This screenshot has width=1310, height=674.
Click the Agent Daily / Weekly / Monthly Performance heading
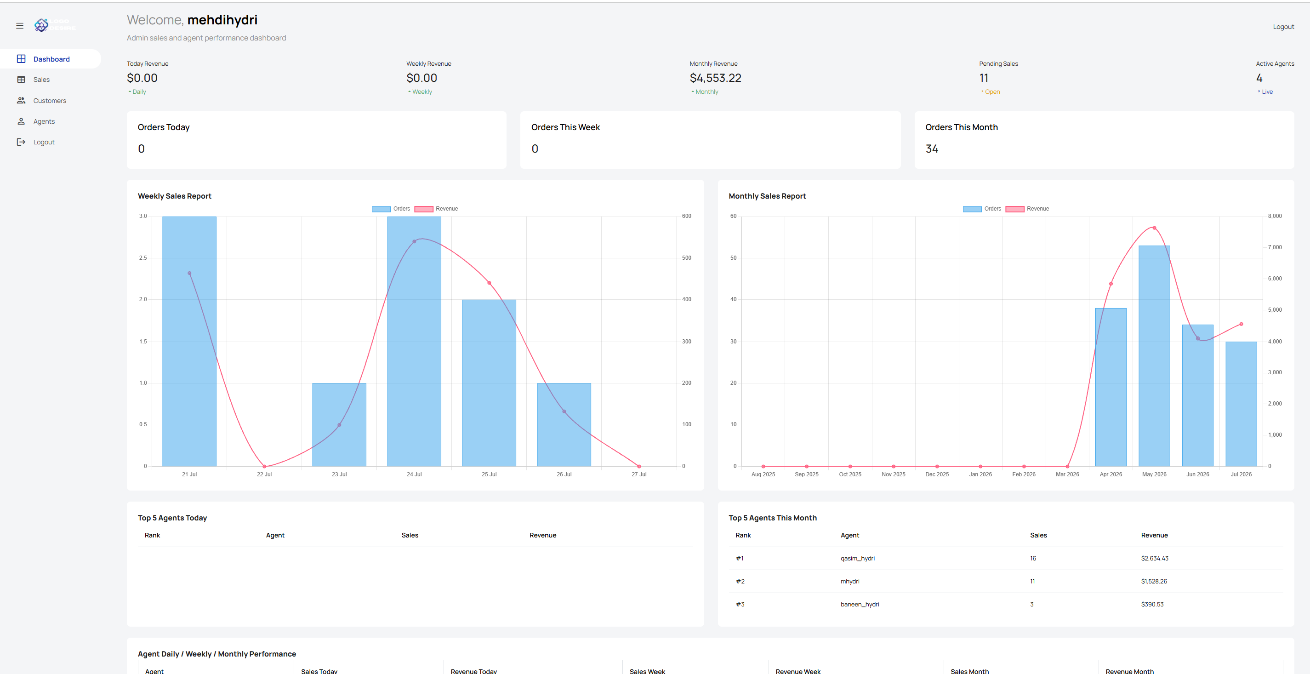pyautogui.click(x=216, y=654)
